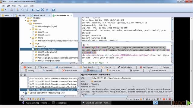Open the Spider tab
193x108 pixels.
point(134,70)
